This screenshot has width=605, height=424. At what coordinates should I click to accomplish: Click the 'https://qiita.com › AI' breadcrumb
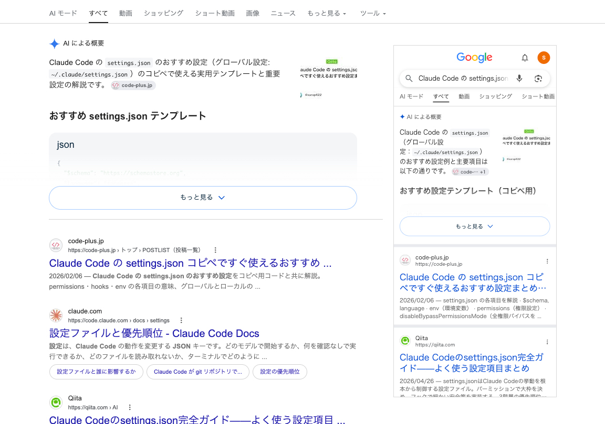tap(93, 407)
